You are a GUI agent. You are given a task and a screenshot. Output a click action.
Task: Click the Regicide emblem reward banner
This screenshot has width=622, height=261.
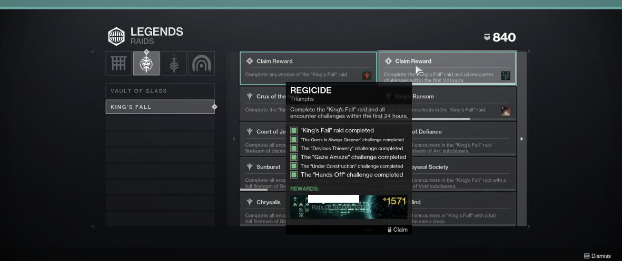coord(349,207)
